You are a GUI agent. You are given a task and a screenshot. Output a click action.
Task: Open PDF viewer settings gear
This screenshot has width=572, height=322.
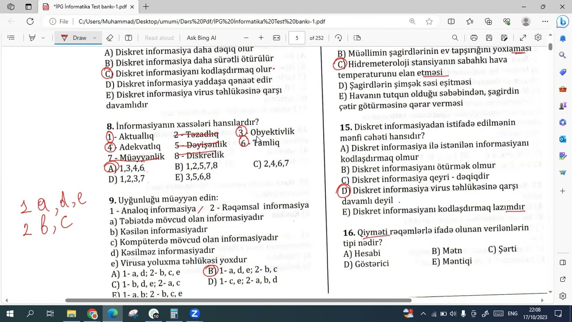[538, 38]
